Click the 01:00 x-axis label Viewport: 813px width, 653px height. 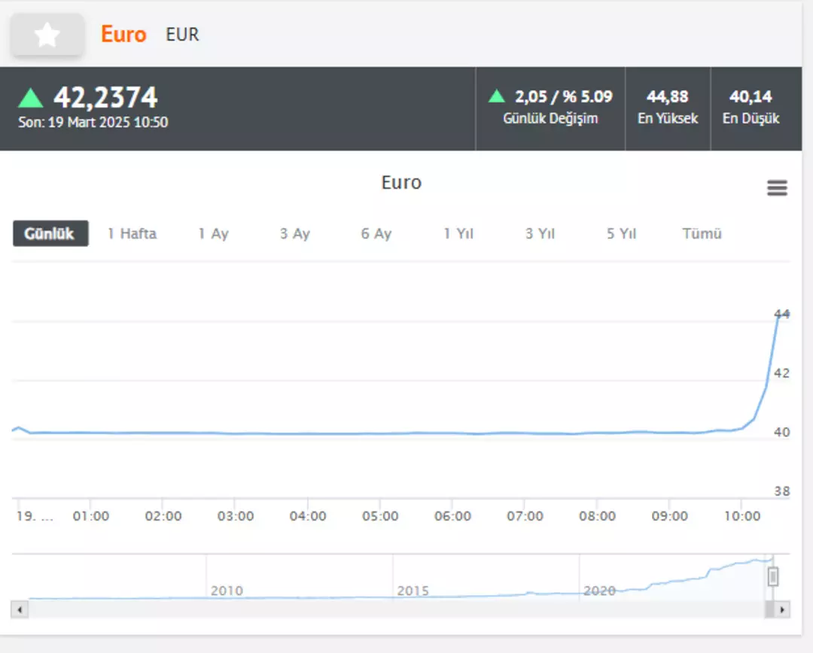pyautogui.click(x=91, y=516)
